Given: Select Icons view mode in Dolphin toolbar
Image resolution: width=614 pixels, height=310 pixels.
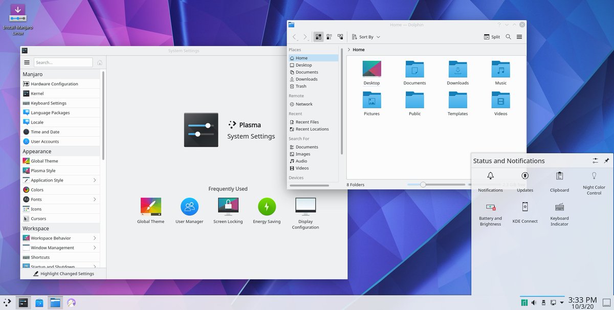Looking at the screenshot, I should (318, 37).
